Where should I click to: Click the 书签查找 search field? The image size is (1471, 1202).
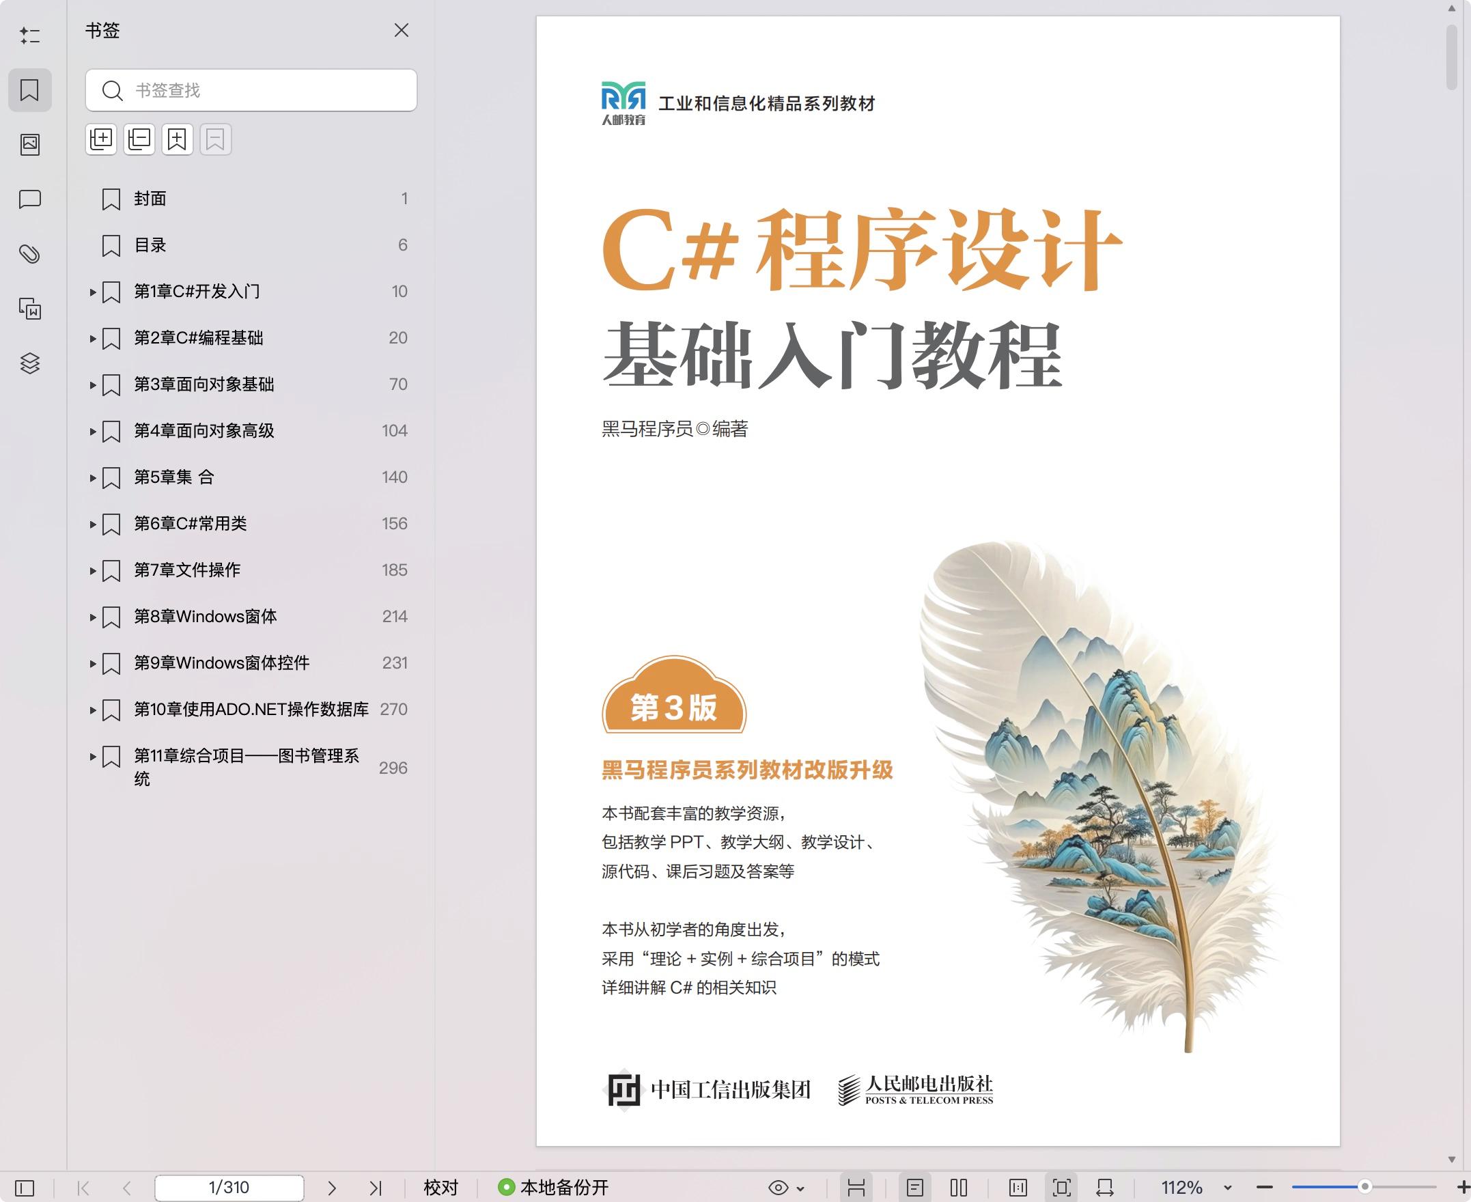click(251, 90)
